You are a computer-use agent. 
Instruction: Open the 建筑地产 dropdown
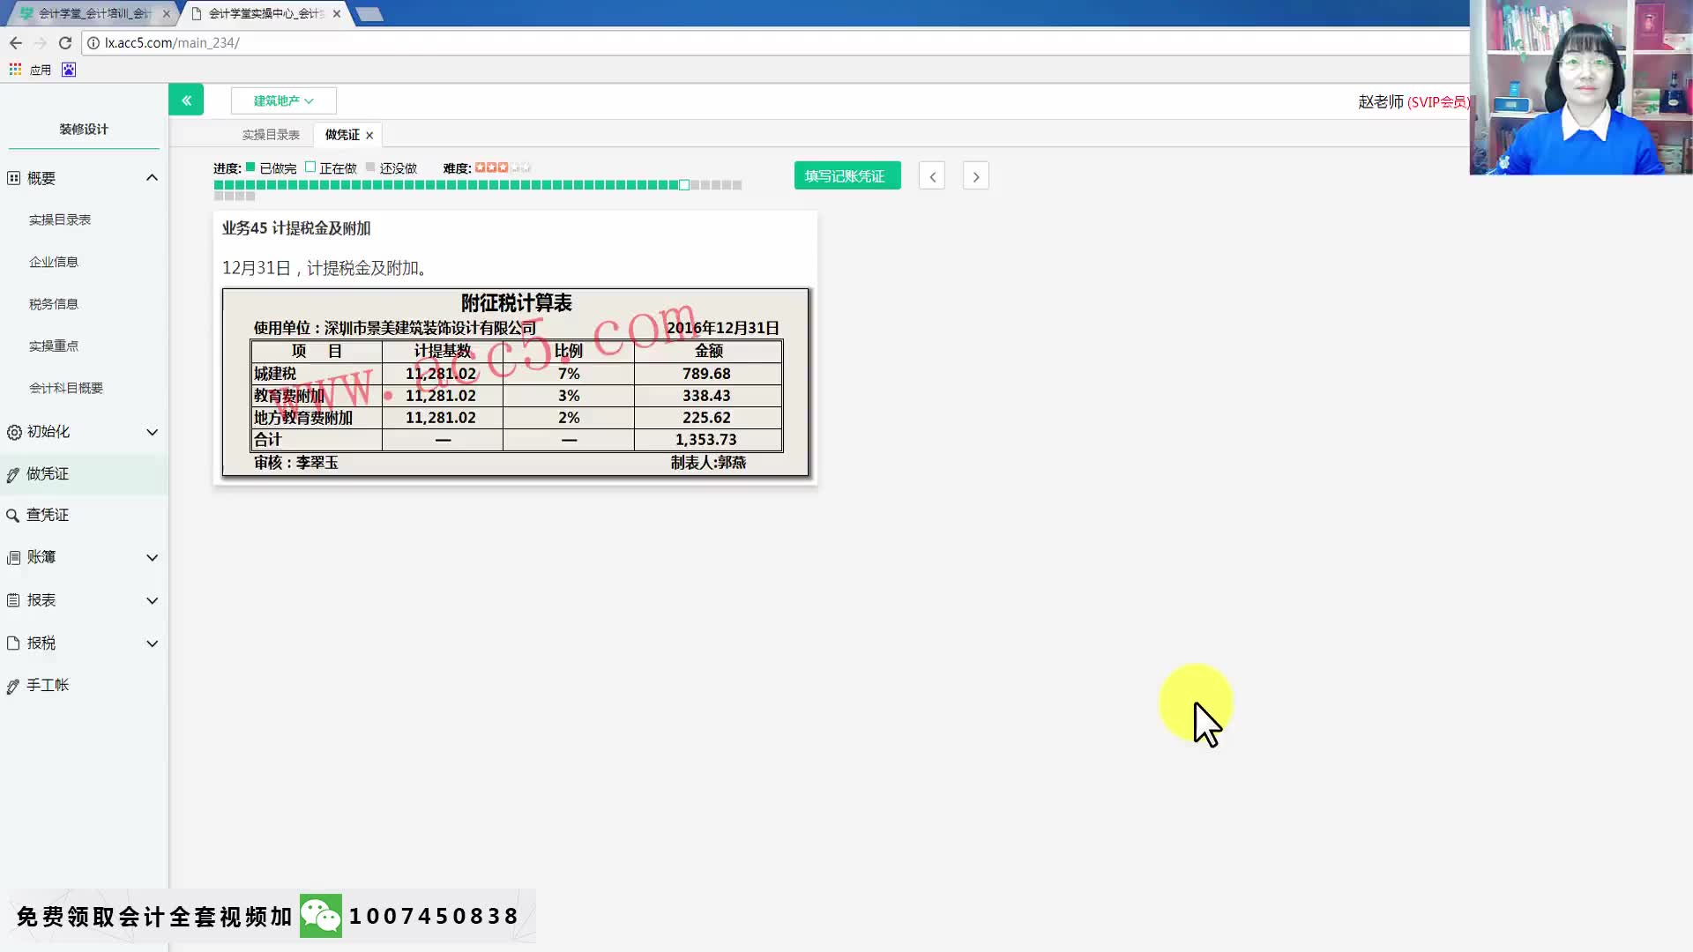(283, 100)
